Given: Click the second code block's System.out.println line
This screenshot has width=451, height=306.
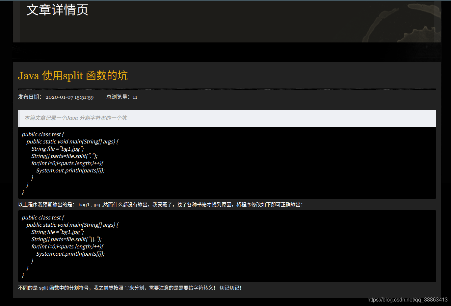Looking at the screenshot, I should tap(70, 254).
